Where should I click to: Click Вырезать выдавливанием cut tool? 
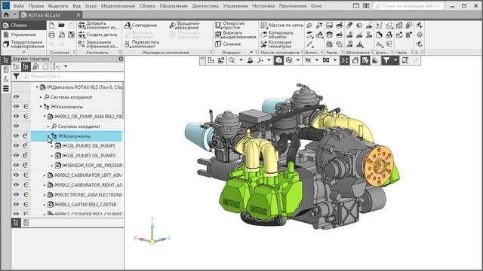pos(235,35)
